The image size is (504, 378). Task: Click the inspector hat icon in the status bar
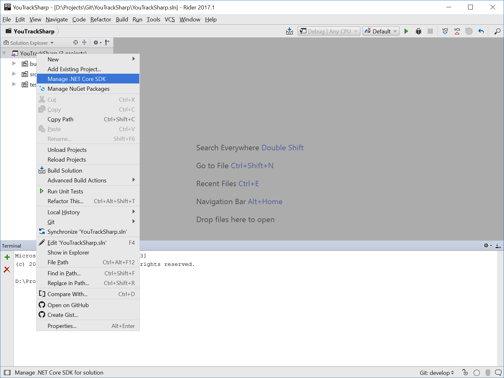(488, 373)
